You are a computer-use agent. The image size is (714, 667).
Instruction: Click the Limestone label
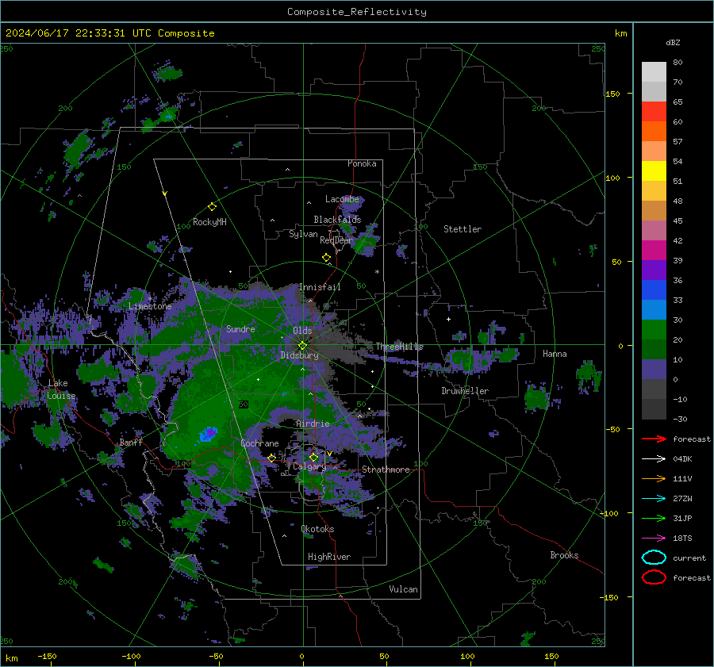click(x=150, y=306)
